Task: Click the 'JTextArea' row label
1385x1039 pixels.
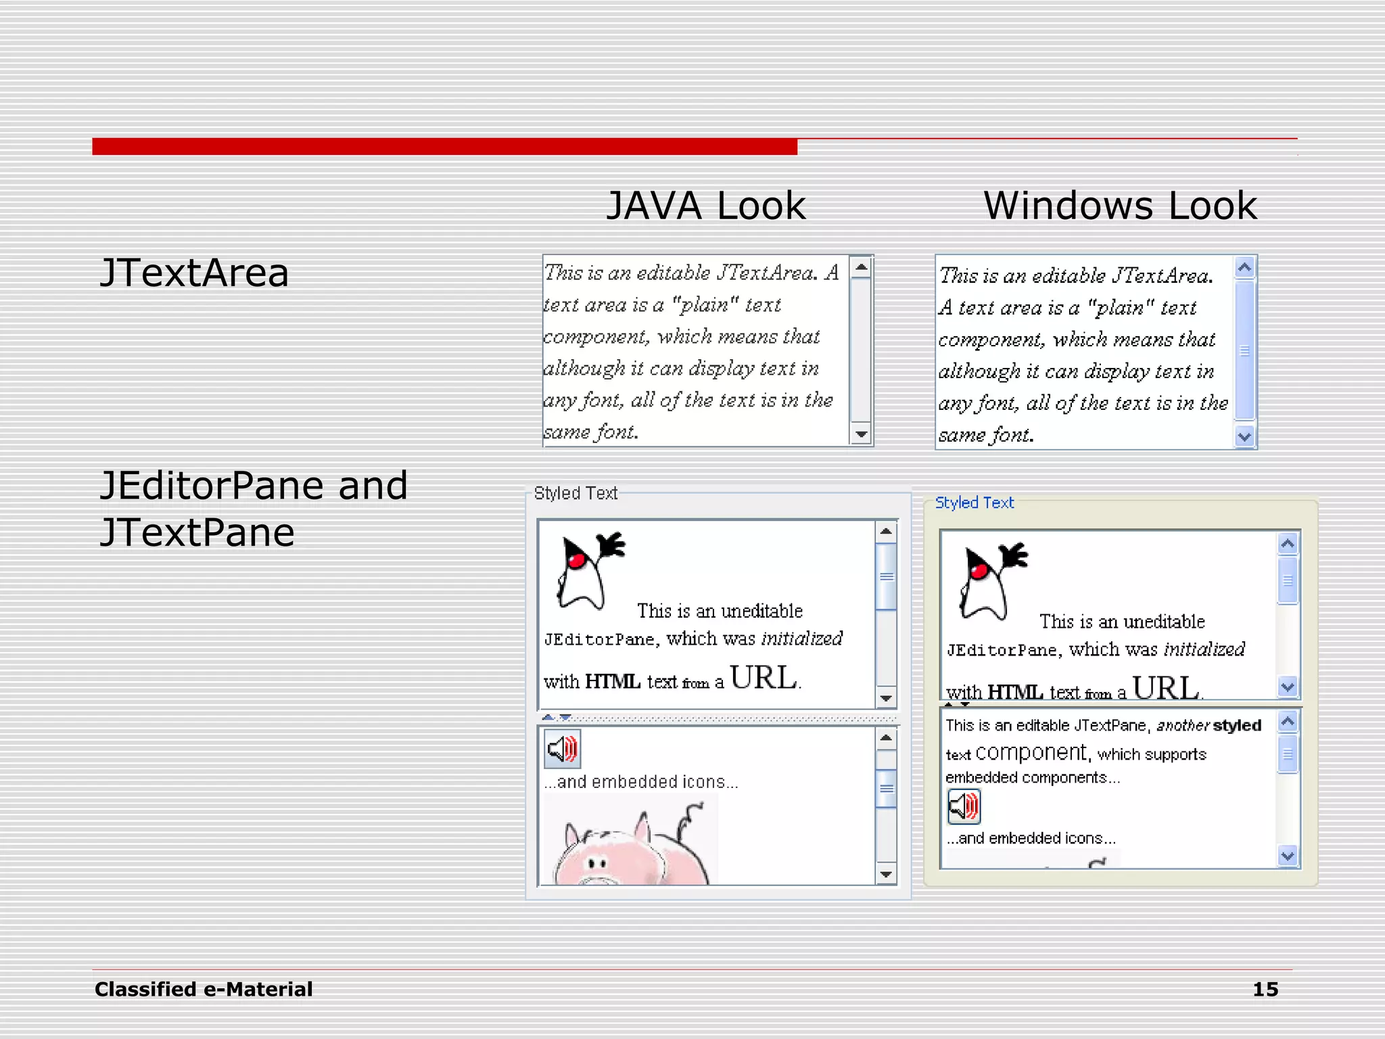Action: [195, 273]
